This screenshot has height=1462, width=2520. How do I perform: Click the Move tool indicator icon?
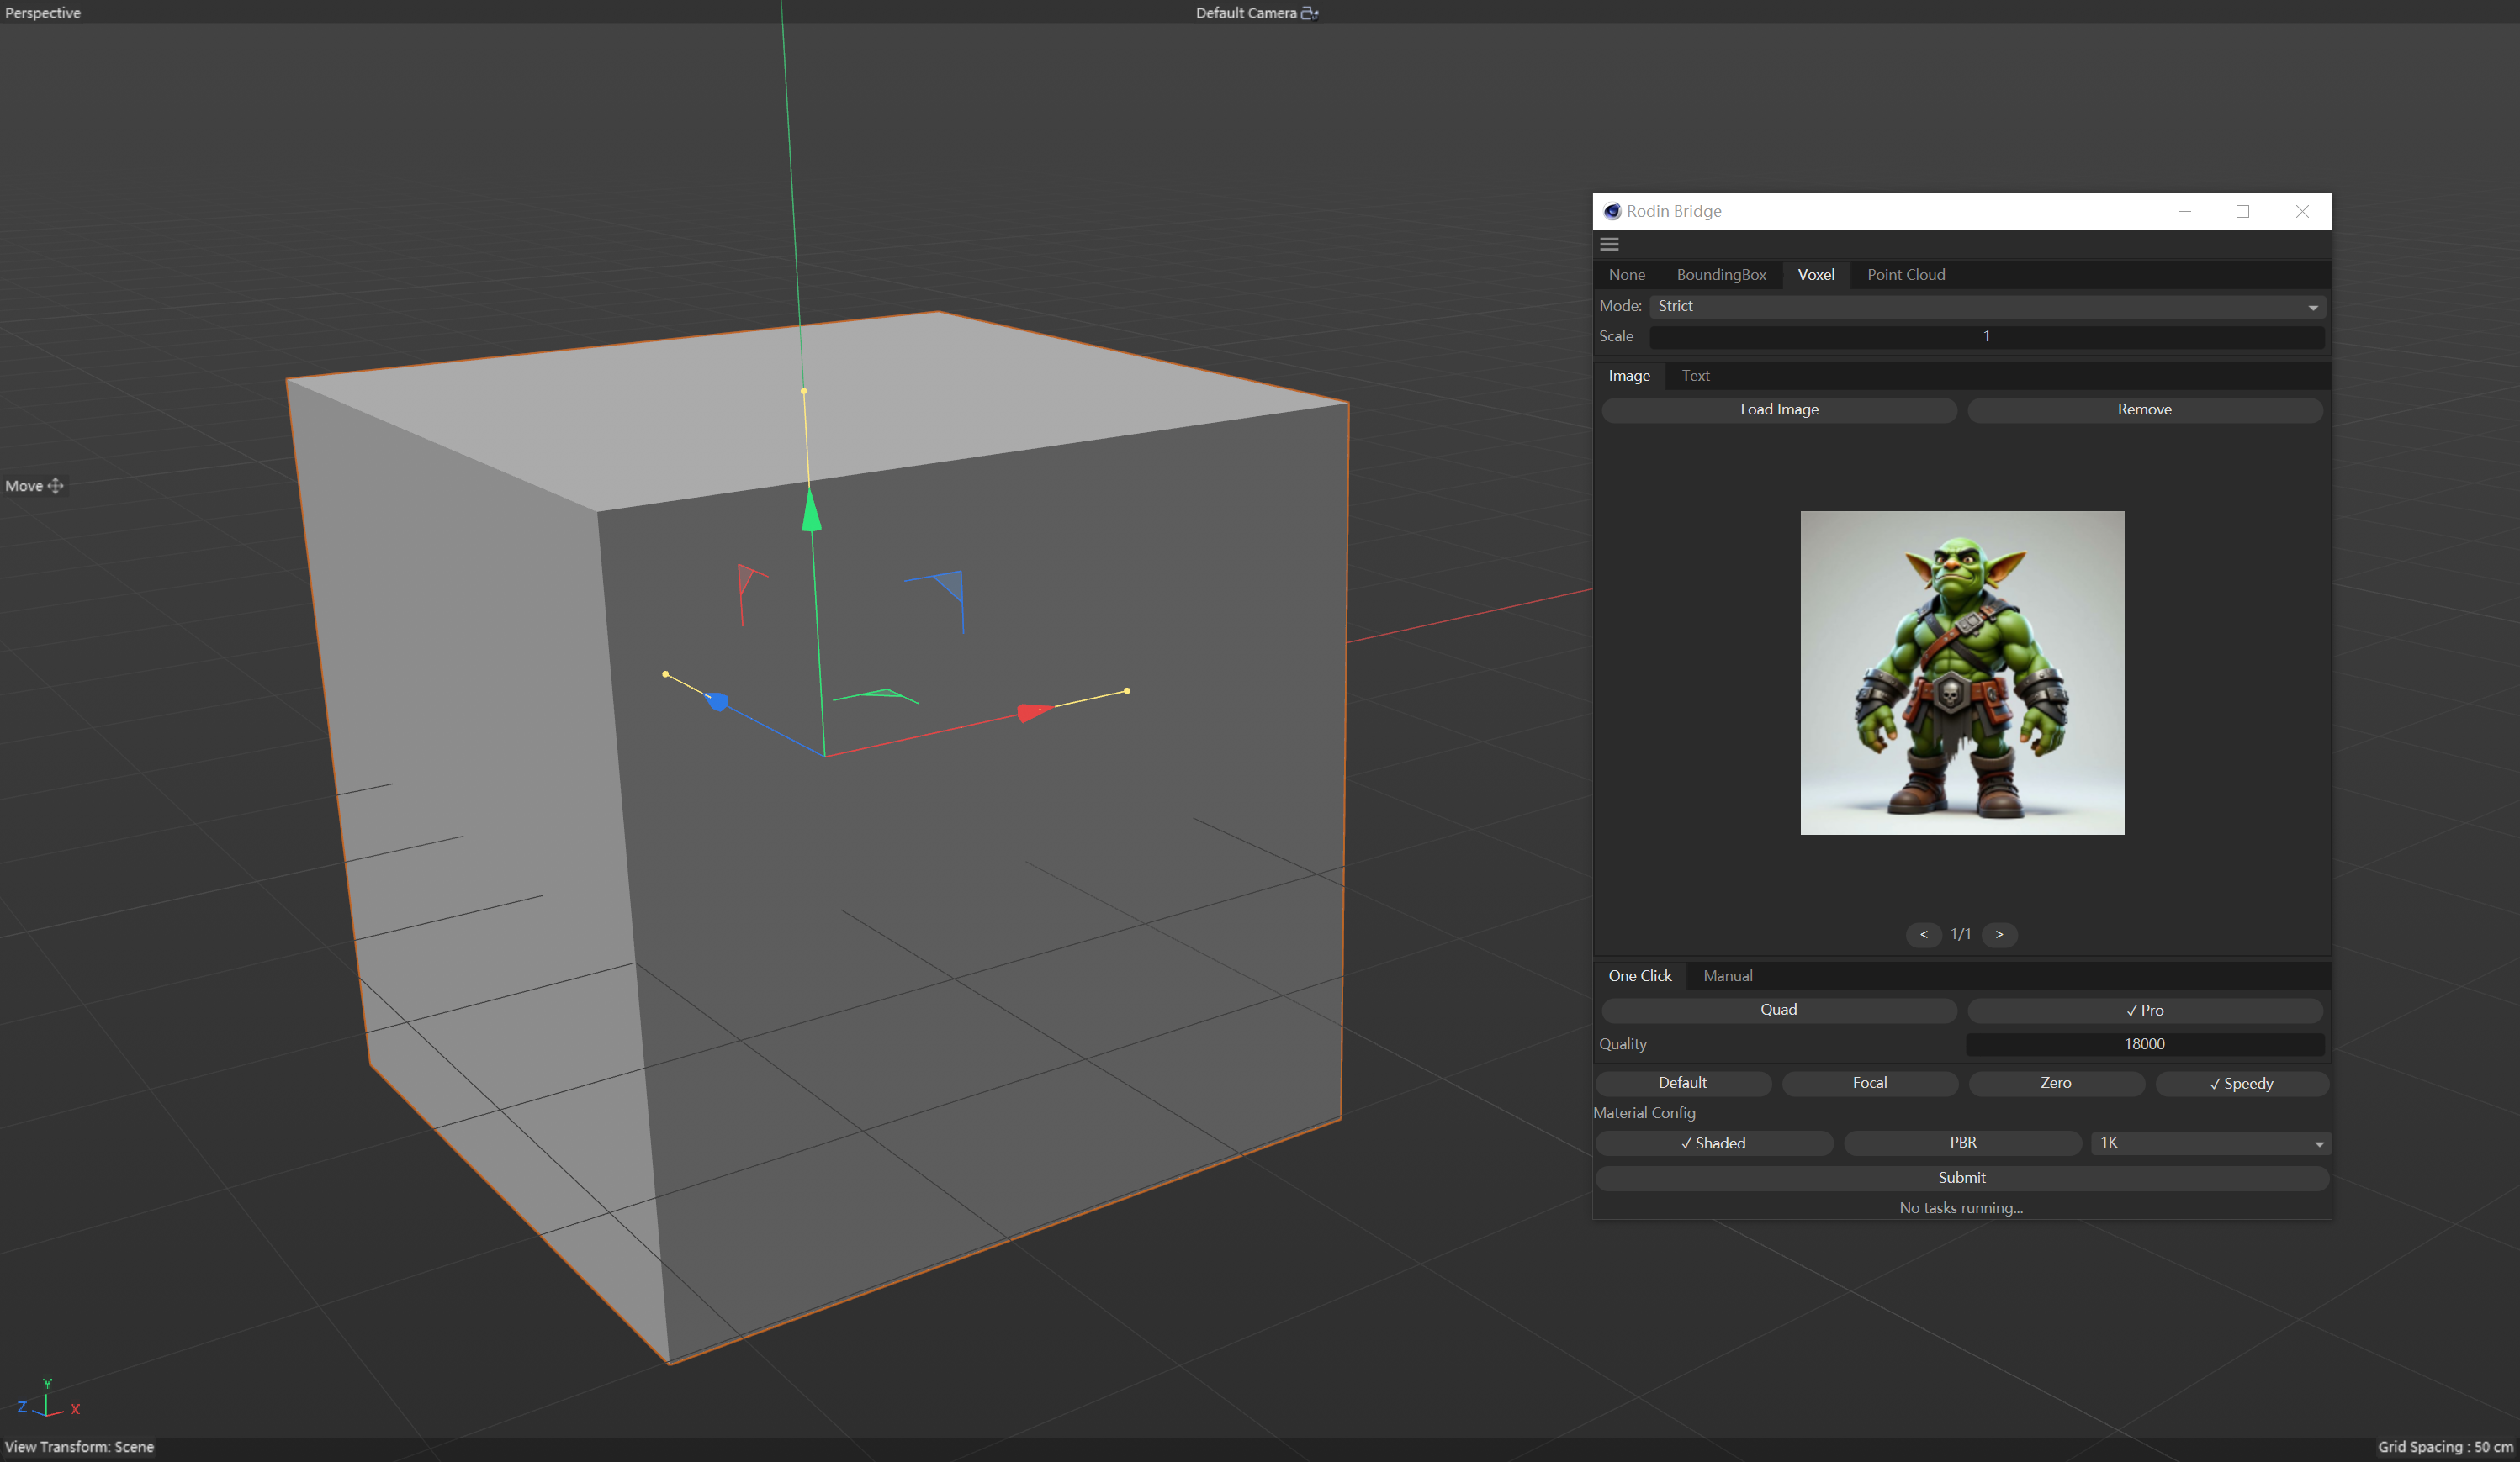[55, 486]
